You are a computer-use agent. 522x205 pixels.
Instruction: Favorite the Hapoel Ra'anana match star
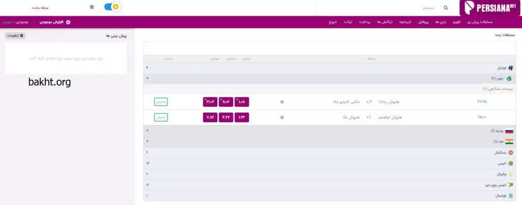(x=282, y=102)
